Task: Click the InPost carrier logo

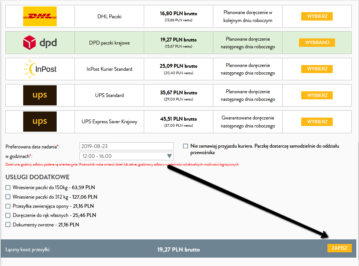Action: point(40,69)
